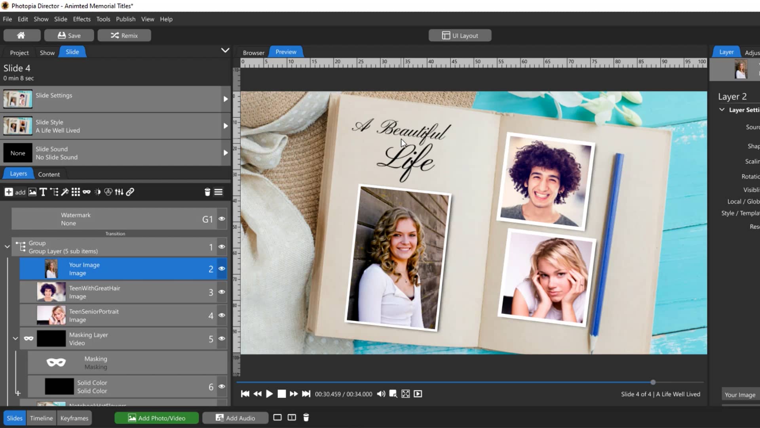Click the Remix button

point(124,35)
